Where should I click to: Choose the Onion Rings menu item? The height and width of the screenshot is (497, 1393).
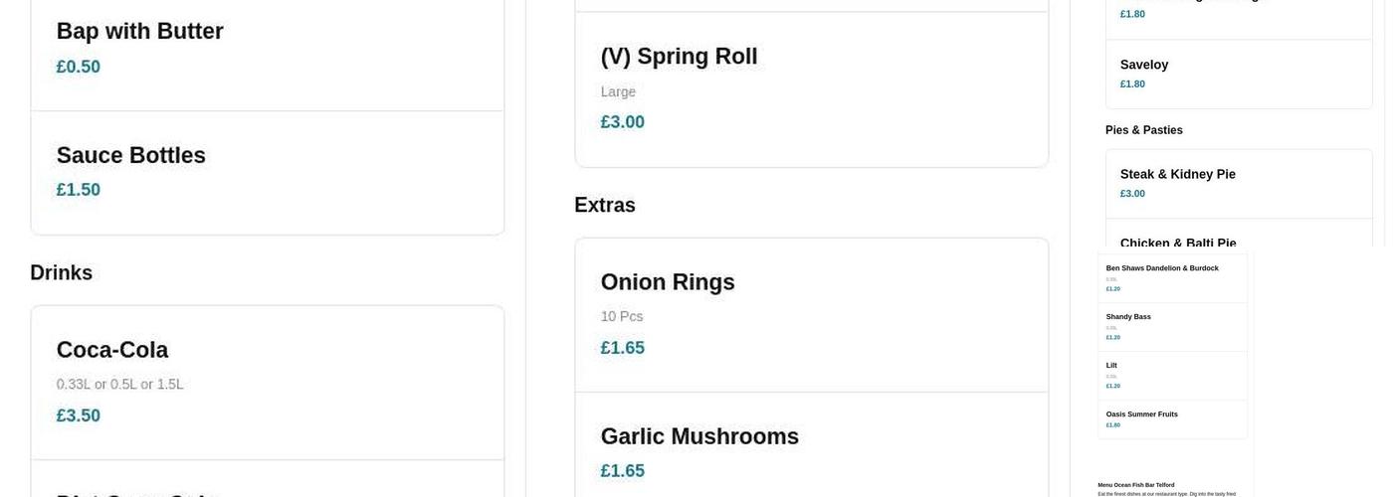811,315
